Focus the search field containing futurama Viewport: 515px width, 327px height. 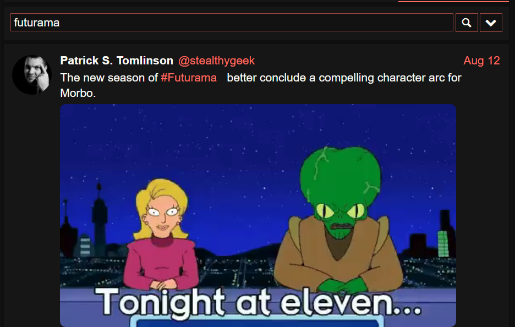(232, 23)
